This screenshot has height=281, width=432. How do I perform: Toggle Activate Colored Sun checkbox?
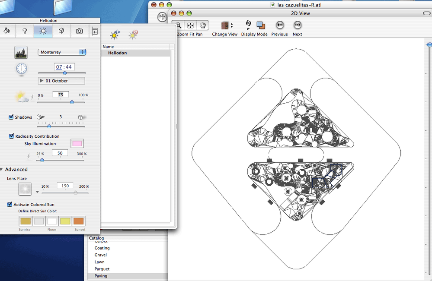[10, 205]
